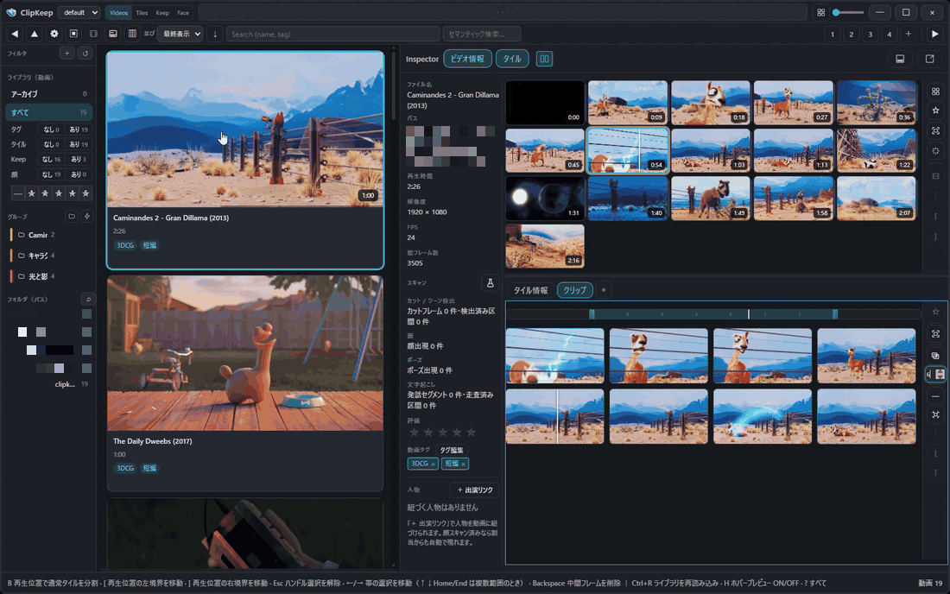Filter Keep by なし
Screen dimensions: 950x594
[51, 159]
